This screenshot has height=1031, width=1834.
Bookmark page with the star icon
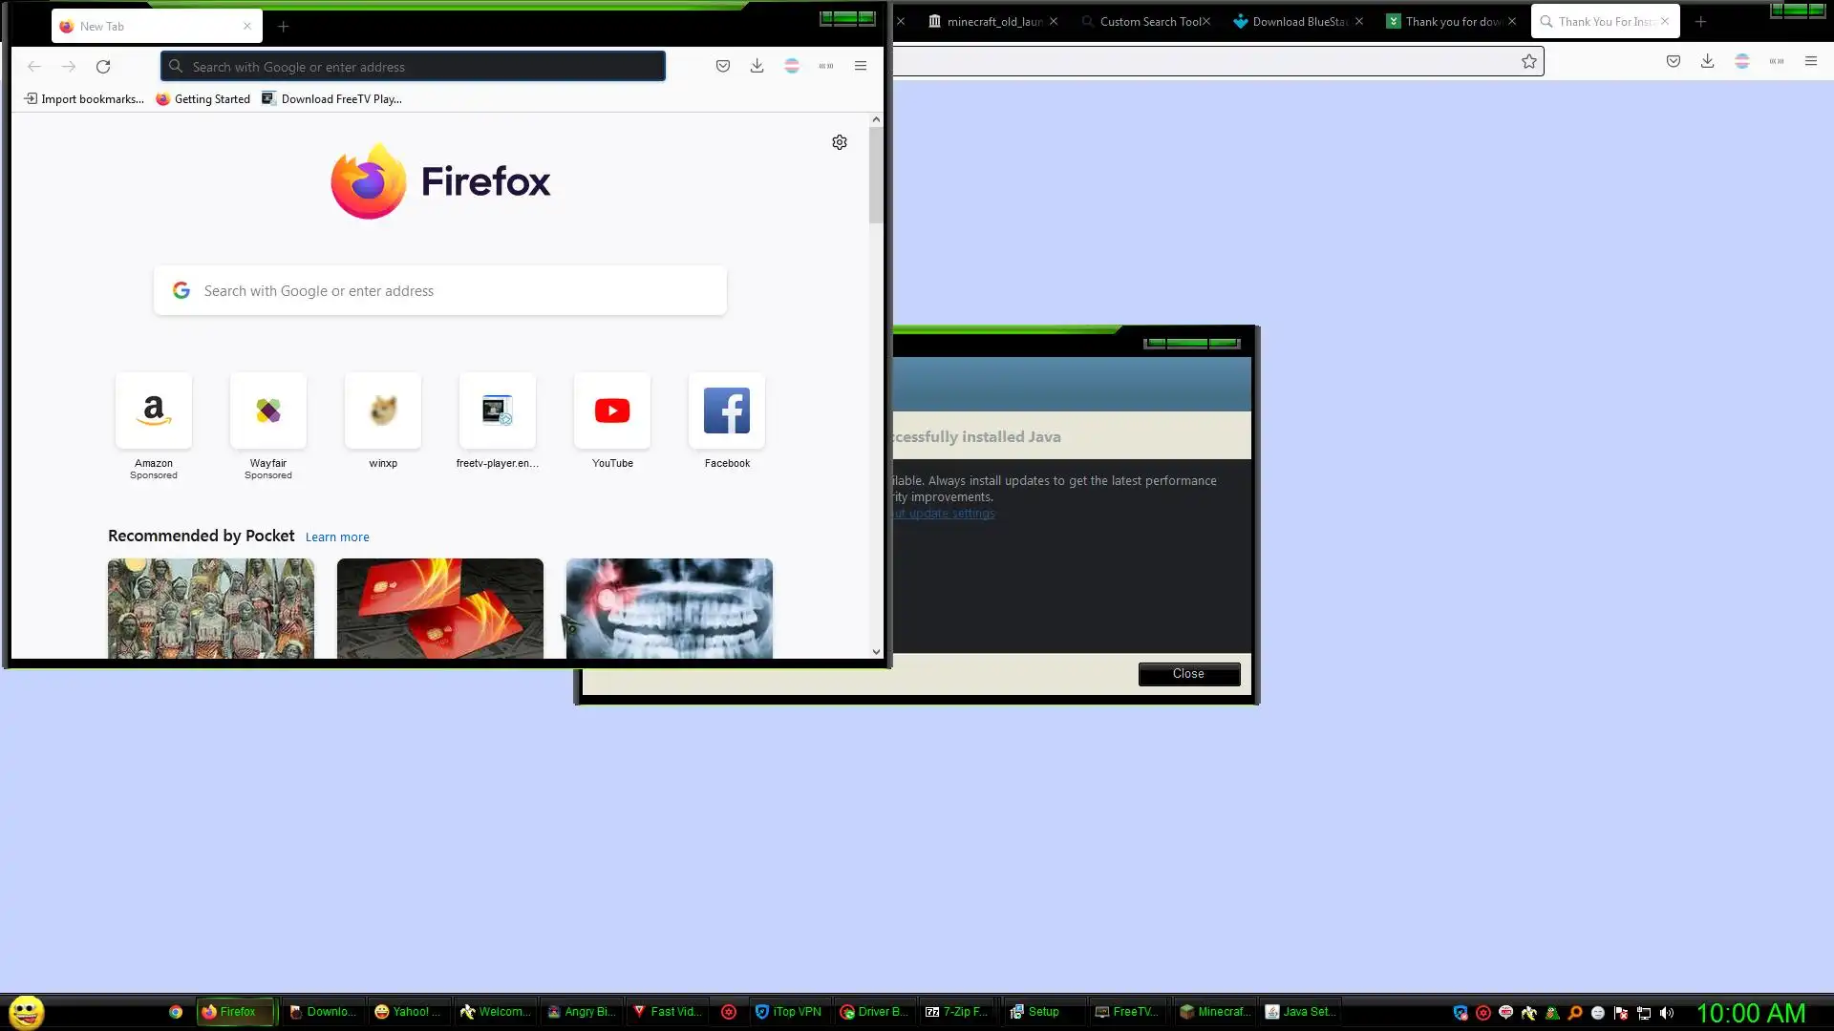1529,61
